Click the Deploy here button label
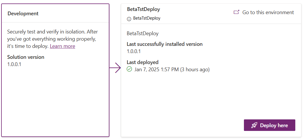This screenshot has height=139, width=308. [x=274, y=125]
